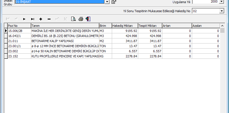Go to the next record arrow
The height and width of the screenshot is (113, 229).
tap(24, 19)
